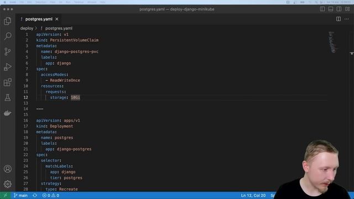Click the 10Gi storage value

pyautogui.click(x=75, y=97)
